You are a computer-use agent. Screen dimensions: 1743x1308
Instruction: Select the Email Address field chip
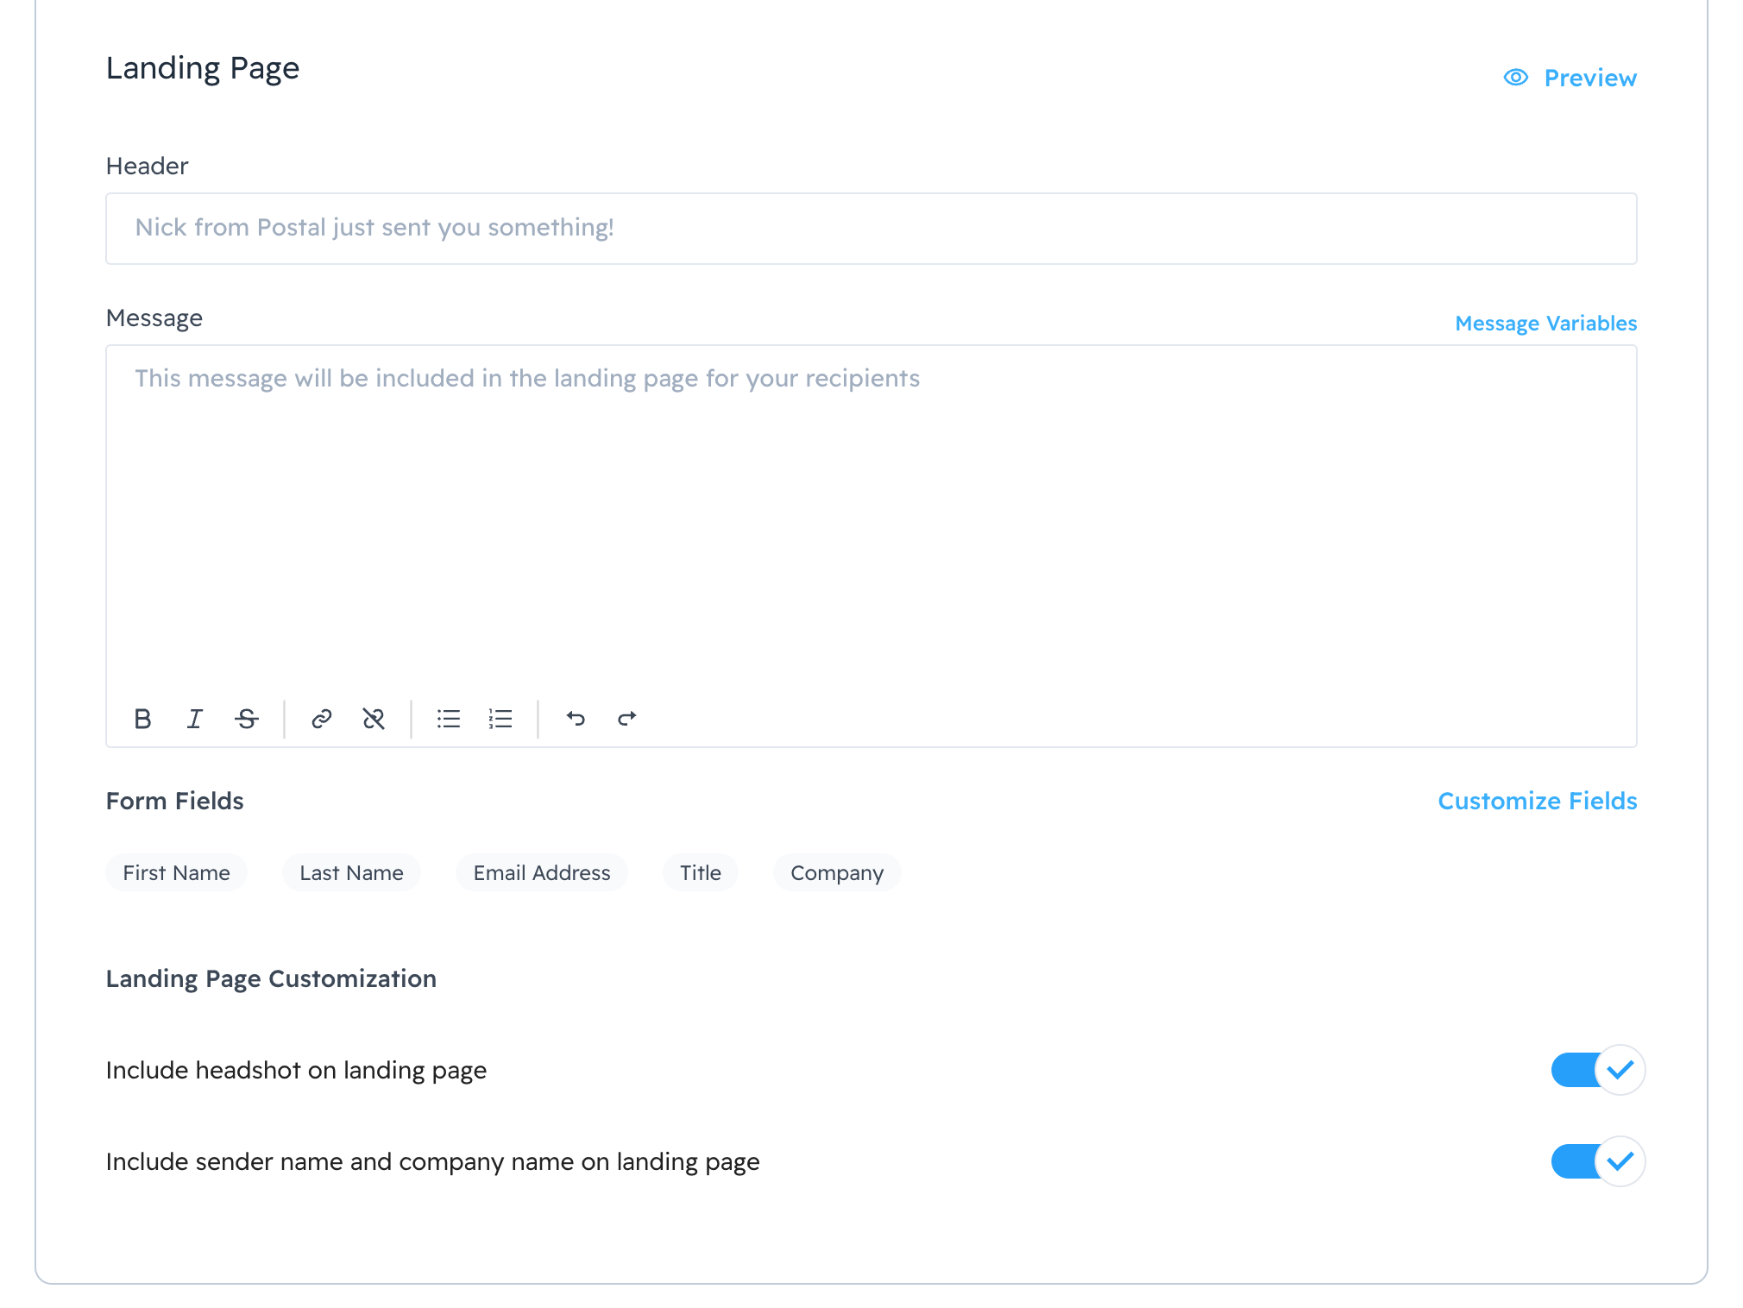541,873
